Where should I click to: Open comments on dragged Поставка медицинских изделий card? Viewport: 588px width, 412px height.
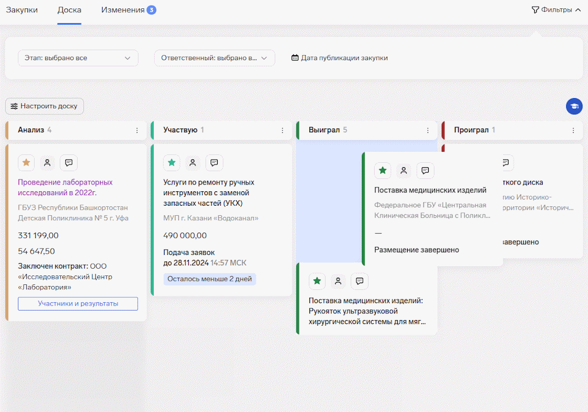coord(426,171)
